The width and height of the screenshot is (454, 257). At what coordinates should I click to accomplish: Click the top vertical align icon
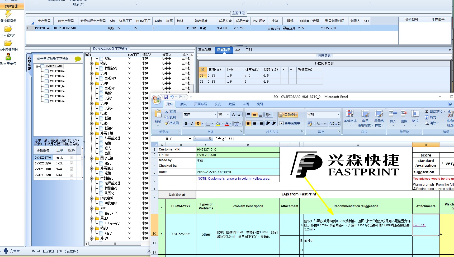point(248,114)
